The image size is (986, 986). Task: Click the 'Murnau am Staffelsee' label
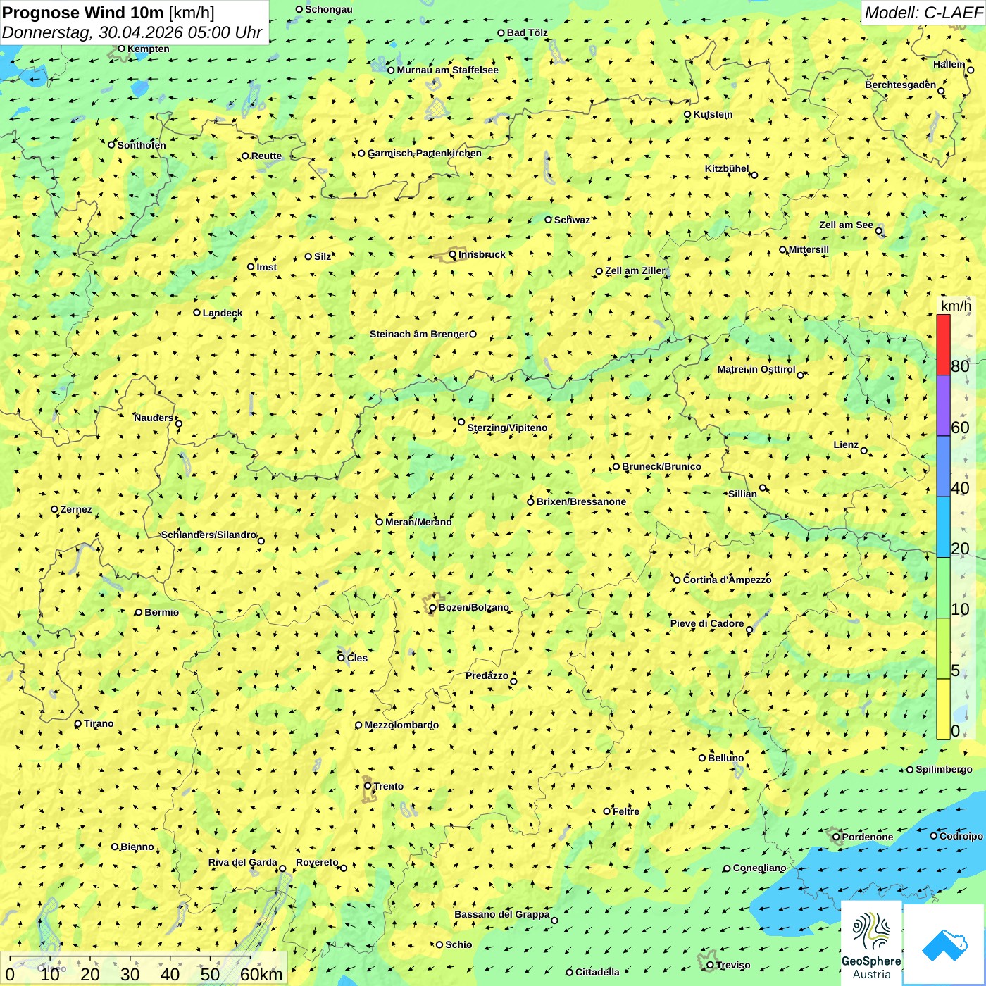tap(447, 70)
